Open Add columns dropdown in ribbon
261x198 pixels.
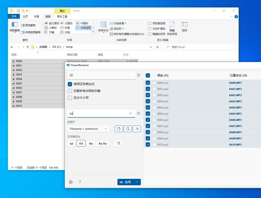click(x=117, y=29)
